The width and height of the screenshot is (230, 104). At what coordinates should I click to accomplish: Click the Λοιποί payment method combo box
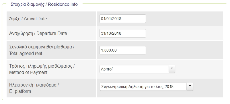click(137, 69)
